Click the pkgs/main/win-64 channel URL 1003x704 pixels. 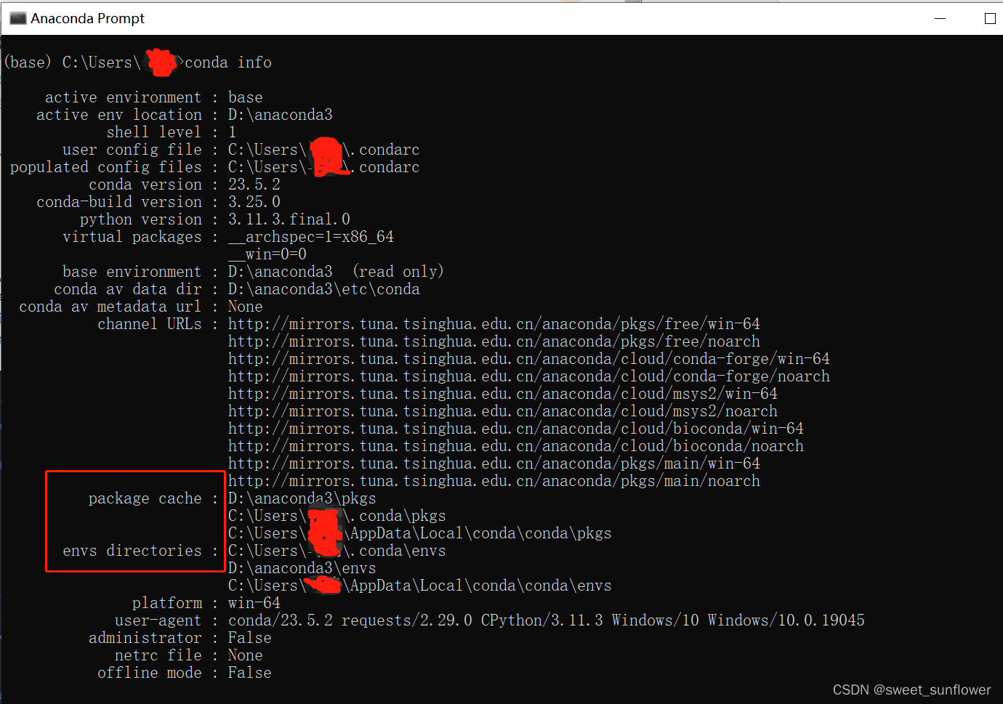click(494, 464)
